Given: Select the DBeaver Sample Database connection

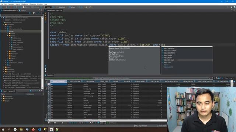Looking at the screenshot, I should click(17, 18).
